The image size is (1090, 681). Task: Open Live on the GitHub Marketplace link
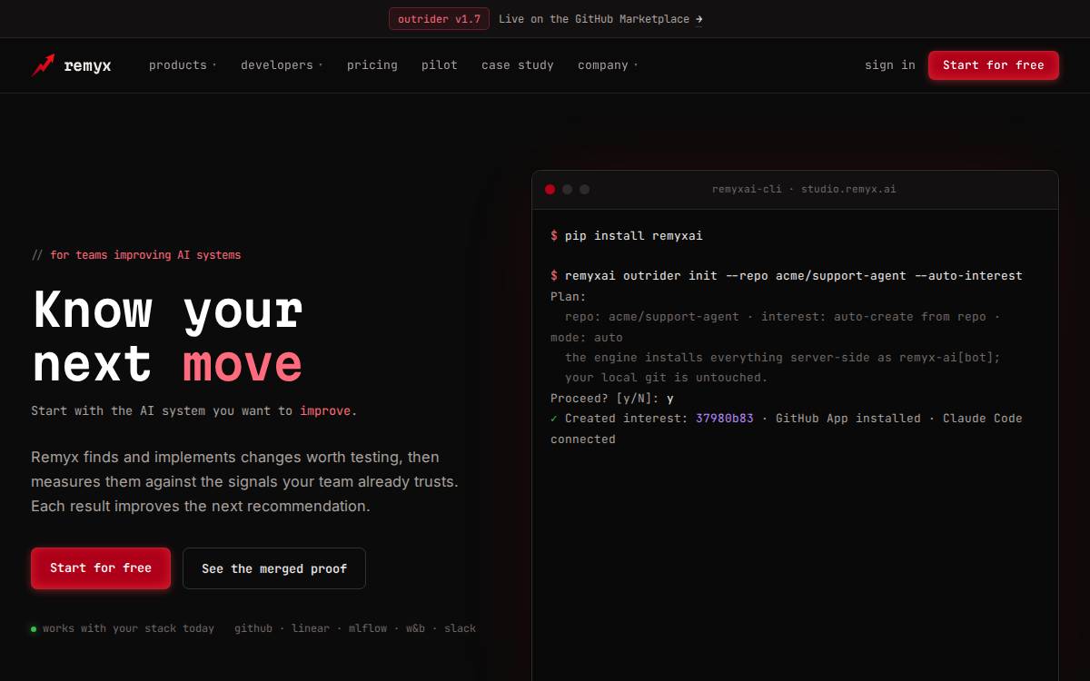pyautogui.click(x=600, y=19)
